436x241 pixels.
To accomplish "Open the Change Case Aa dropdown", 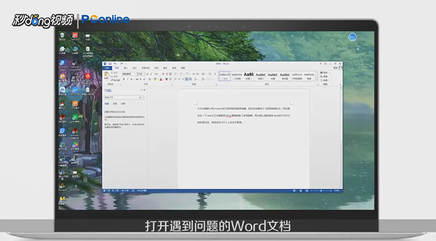I will 157,74.
